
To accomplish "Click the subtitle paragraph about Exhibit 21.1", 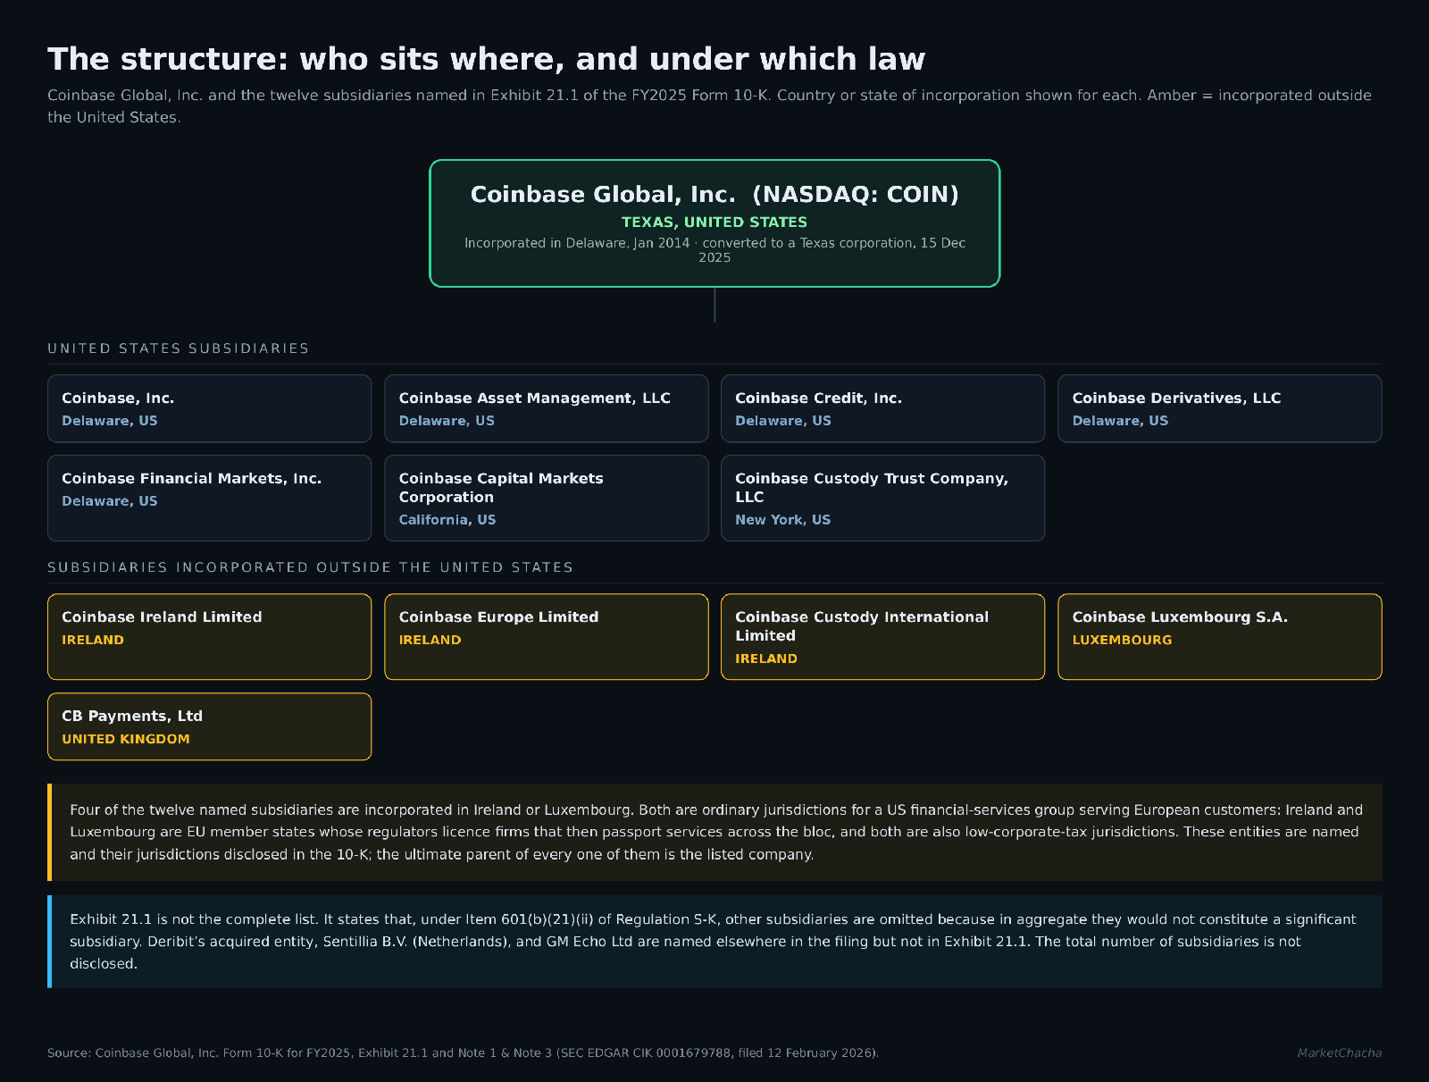I will (x=709, y=106).
